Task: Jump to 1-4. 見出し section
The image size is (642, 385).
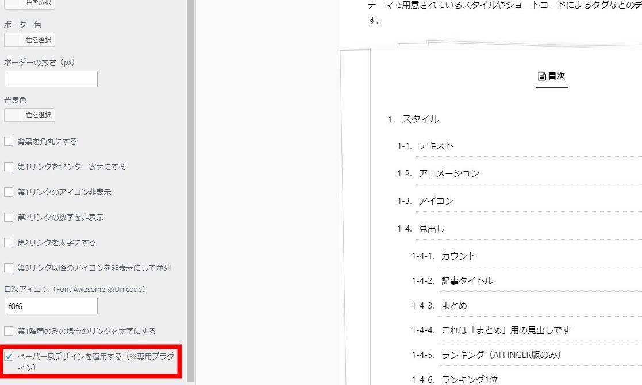Action: coord(432,229)
